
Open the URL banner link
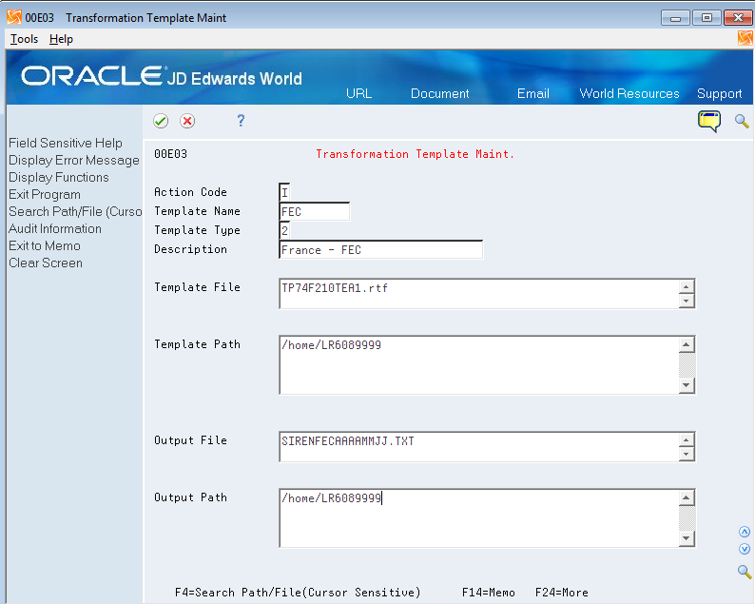click(358, 93)
